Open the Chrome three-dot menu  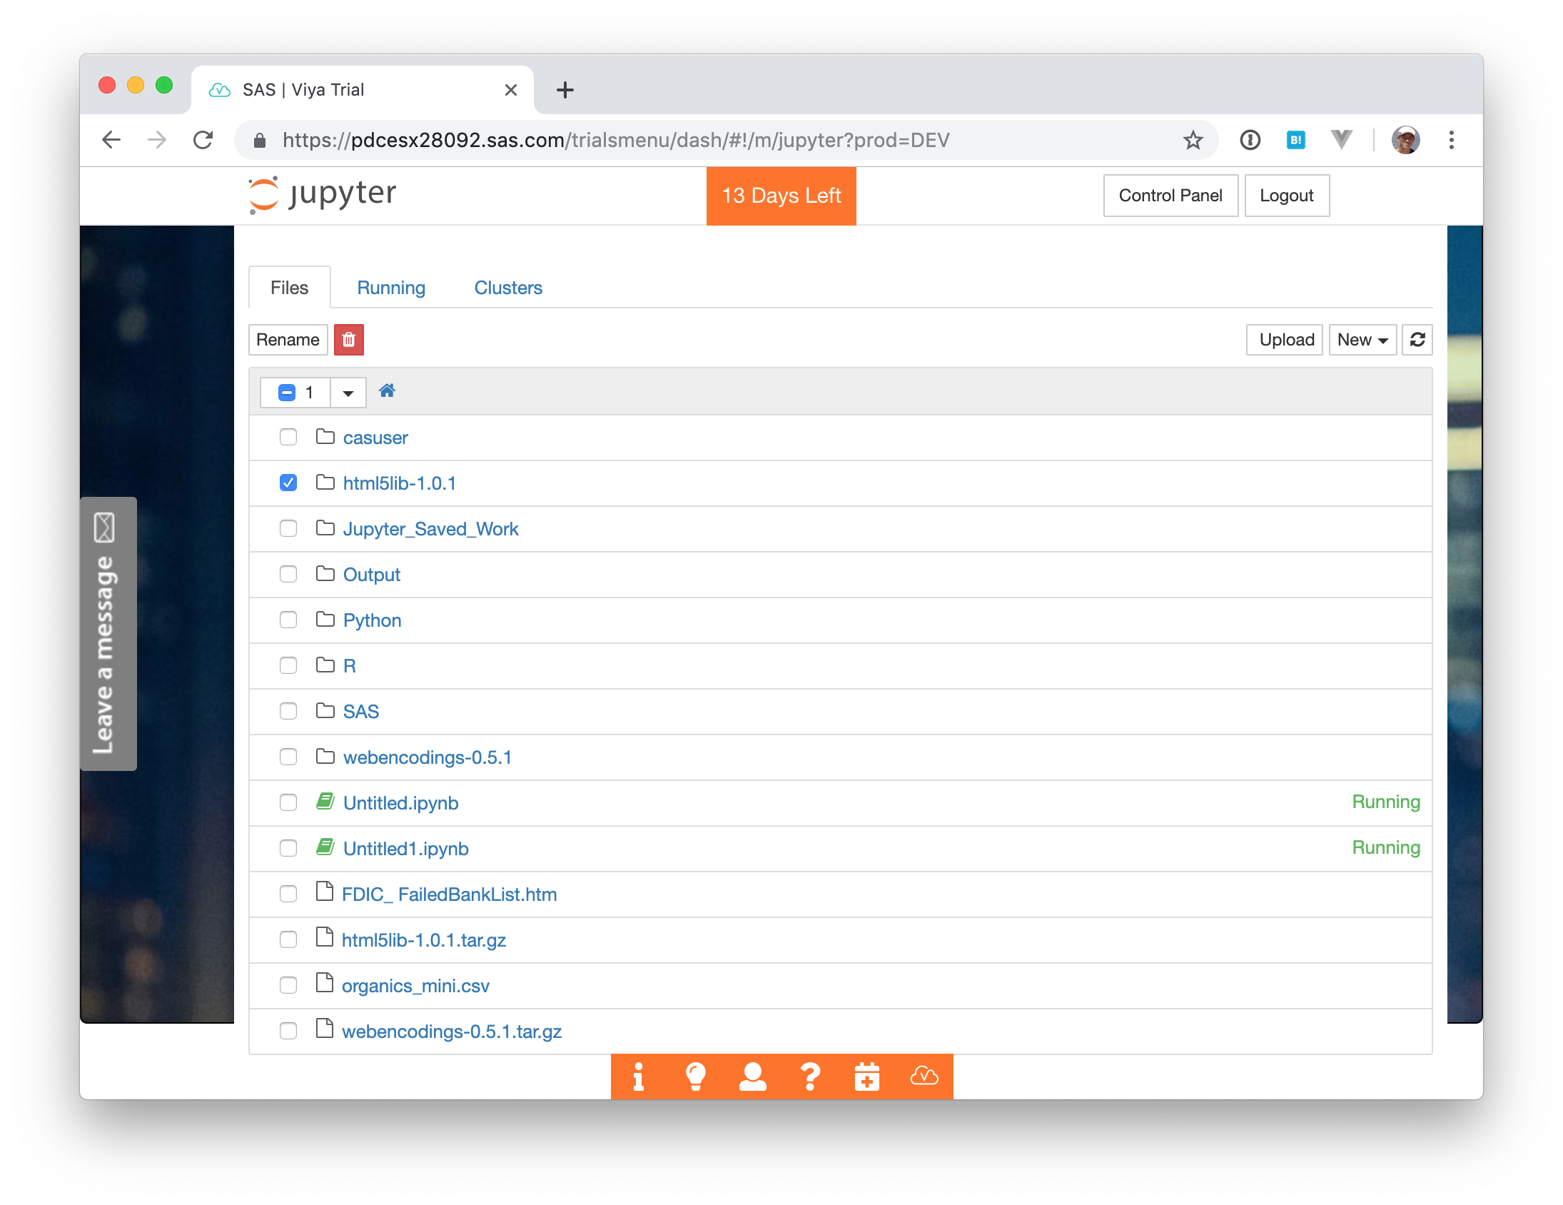[1452, 140]
